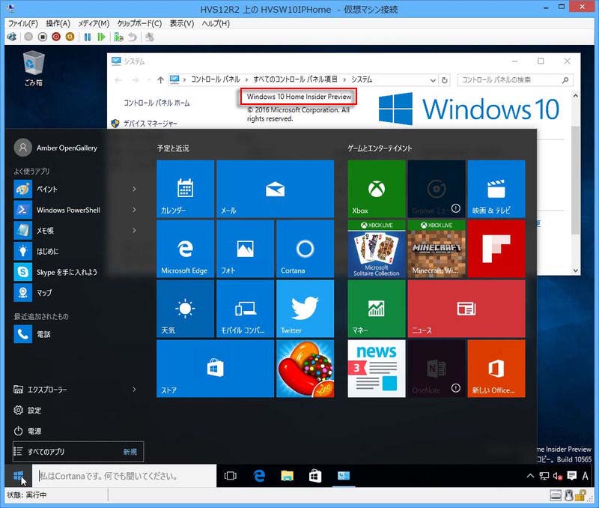The image size is (599, 508).
Task: Click the Windows Start button
Action: (18, 476)
